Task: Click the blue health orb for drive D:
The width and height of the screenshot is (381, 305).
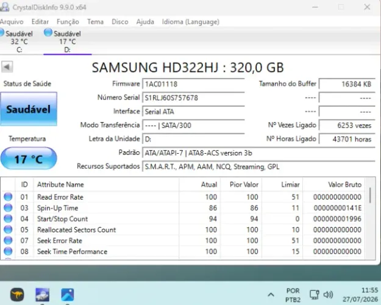Action: (48, 32)
